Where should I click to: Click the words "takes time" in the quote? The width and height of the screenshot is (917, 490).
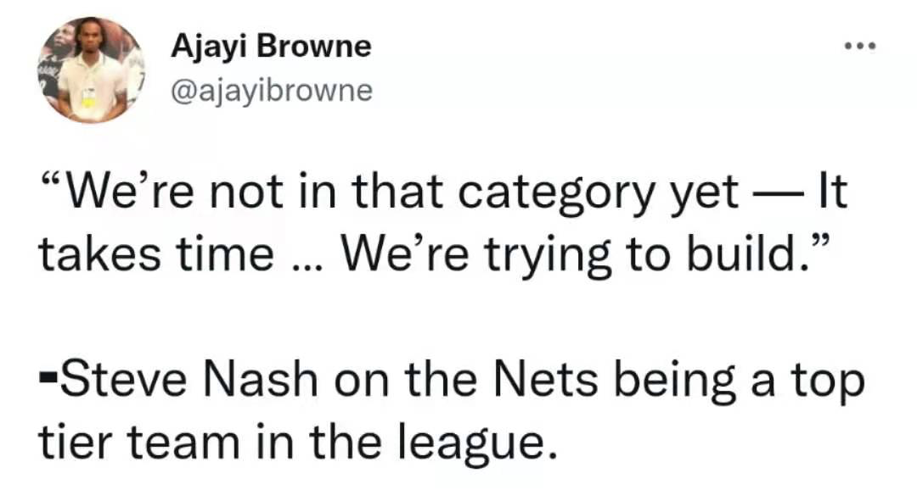pos(156,254)
